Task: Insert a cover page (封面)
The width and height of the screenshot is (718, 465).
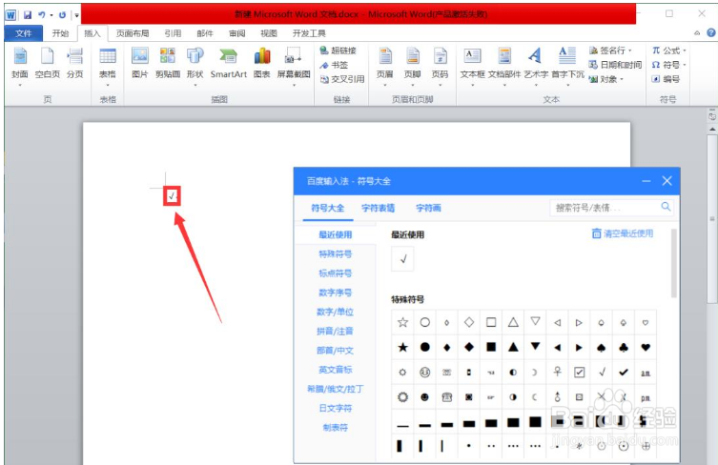Action: coord(20,65)
